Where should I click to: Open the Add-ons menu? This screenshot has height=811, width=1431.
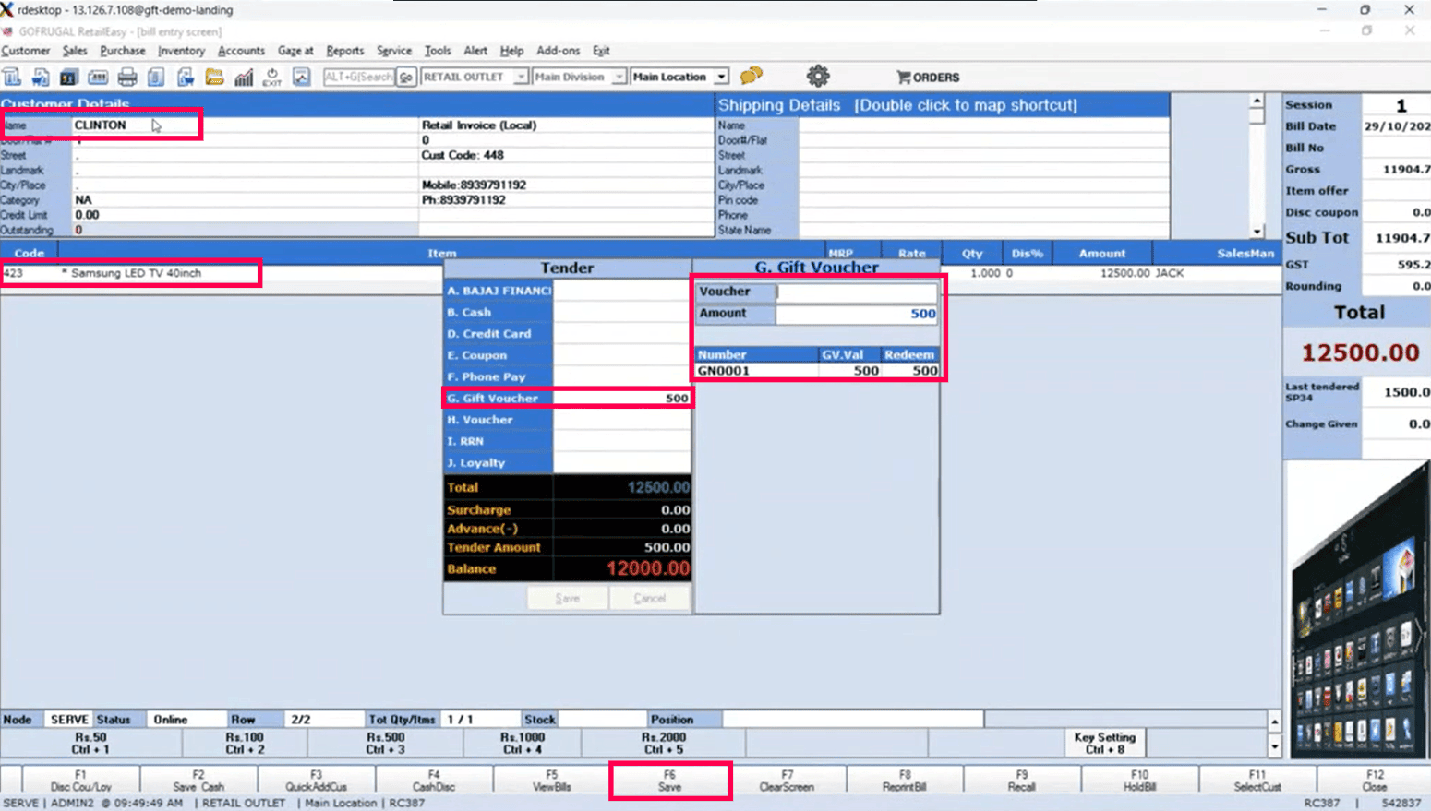pyautogui.click(x=559, y=51)
